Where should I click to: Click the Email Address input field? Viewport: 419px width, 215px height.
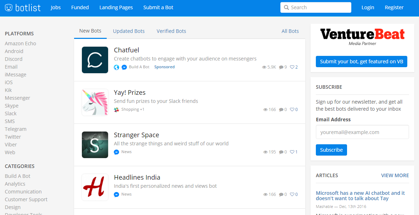tap(362, 132)
